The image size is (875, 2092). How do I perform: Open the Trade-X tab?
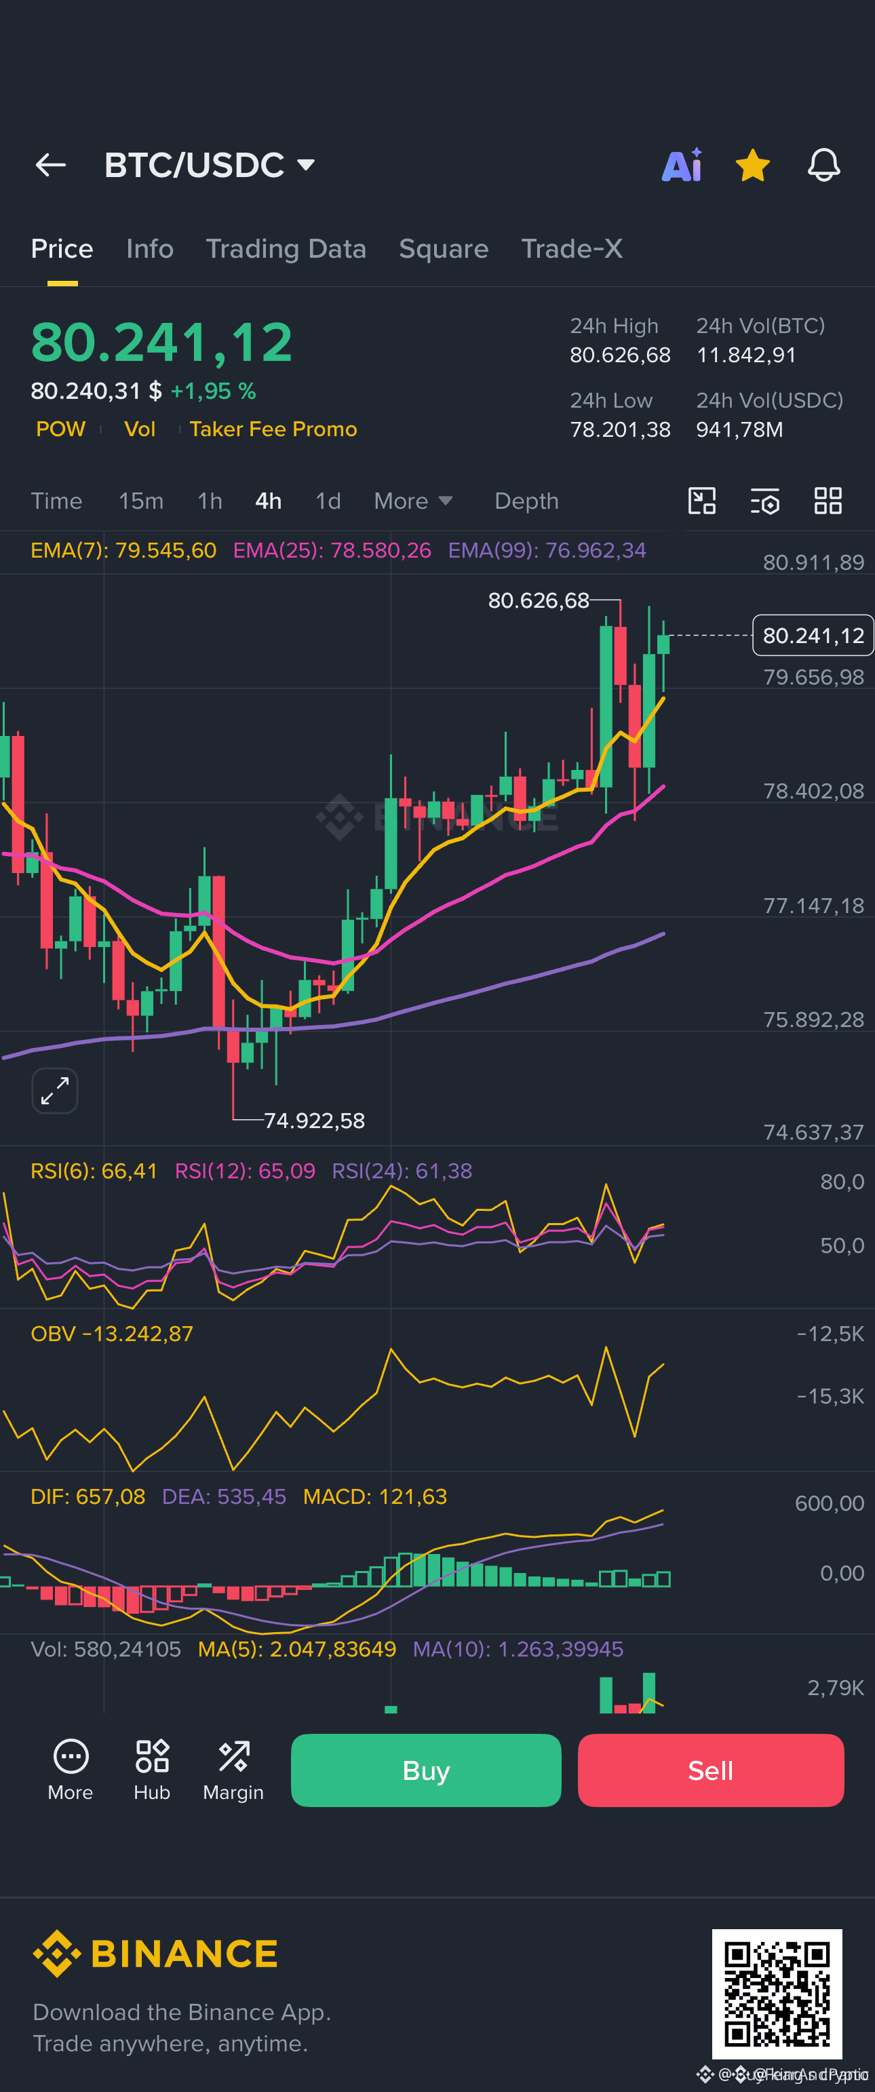(x=571, y=248)
